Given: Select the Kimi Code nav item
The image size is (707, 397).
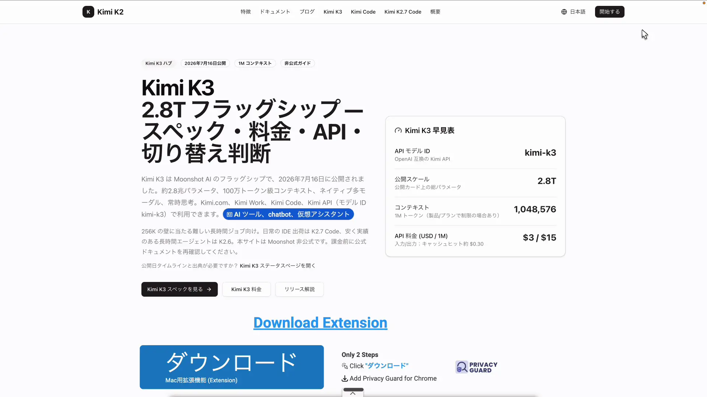Looking at the screenshot, I should pyautogui.click(x=363, y=12).
